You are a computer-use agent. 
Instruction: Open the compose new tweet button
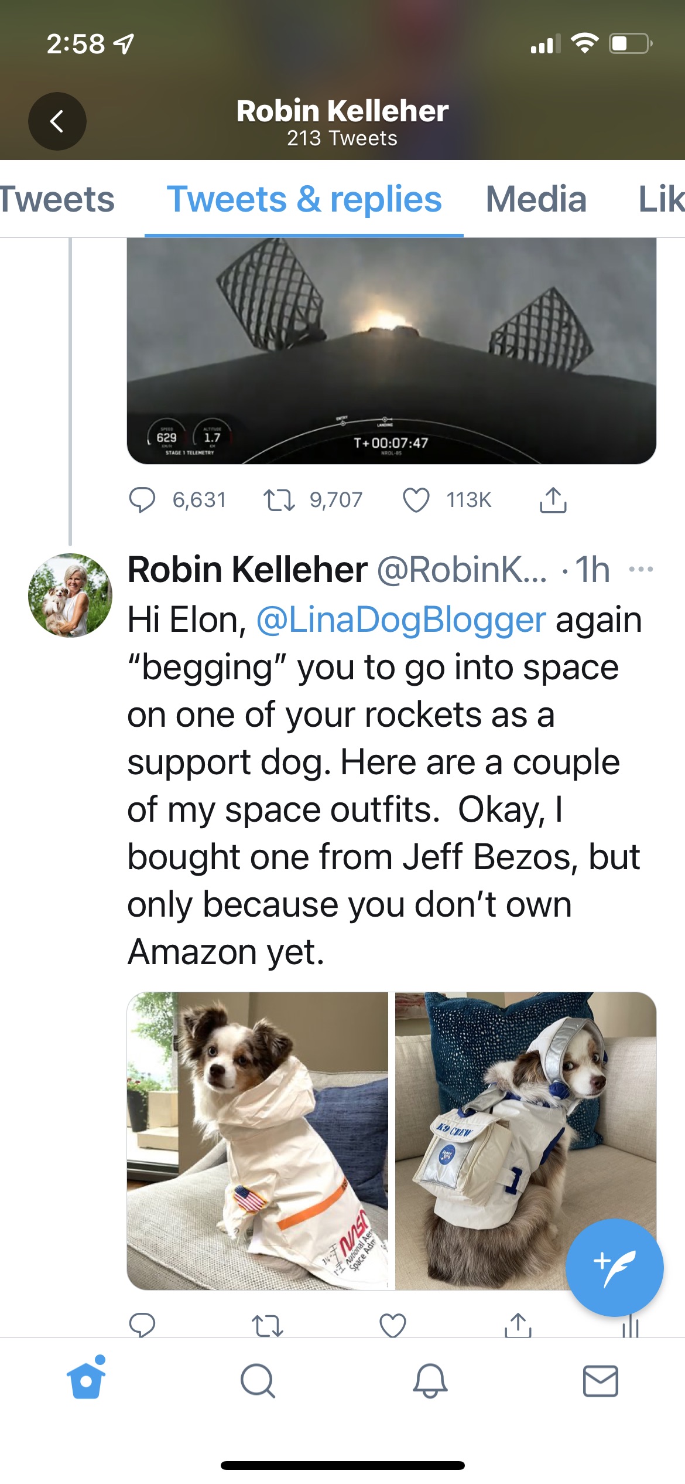[x=614, y=1267]
